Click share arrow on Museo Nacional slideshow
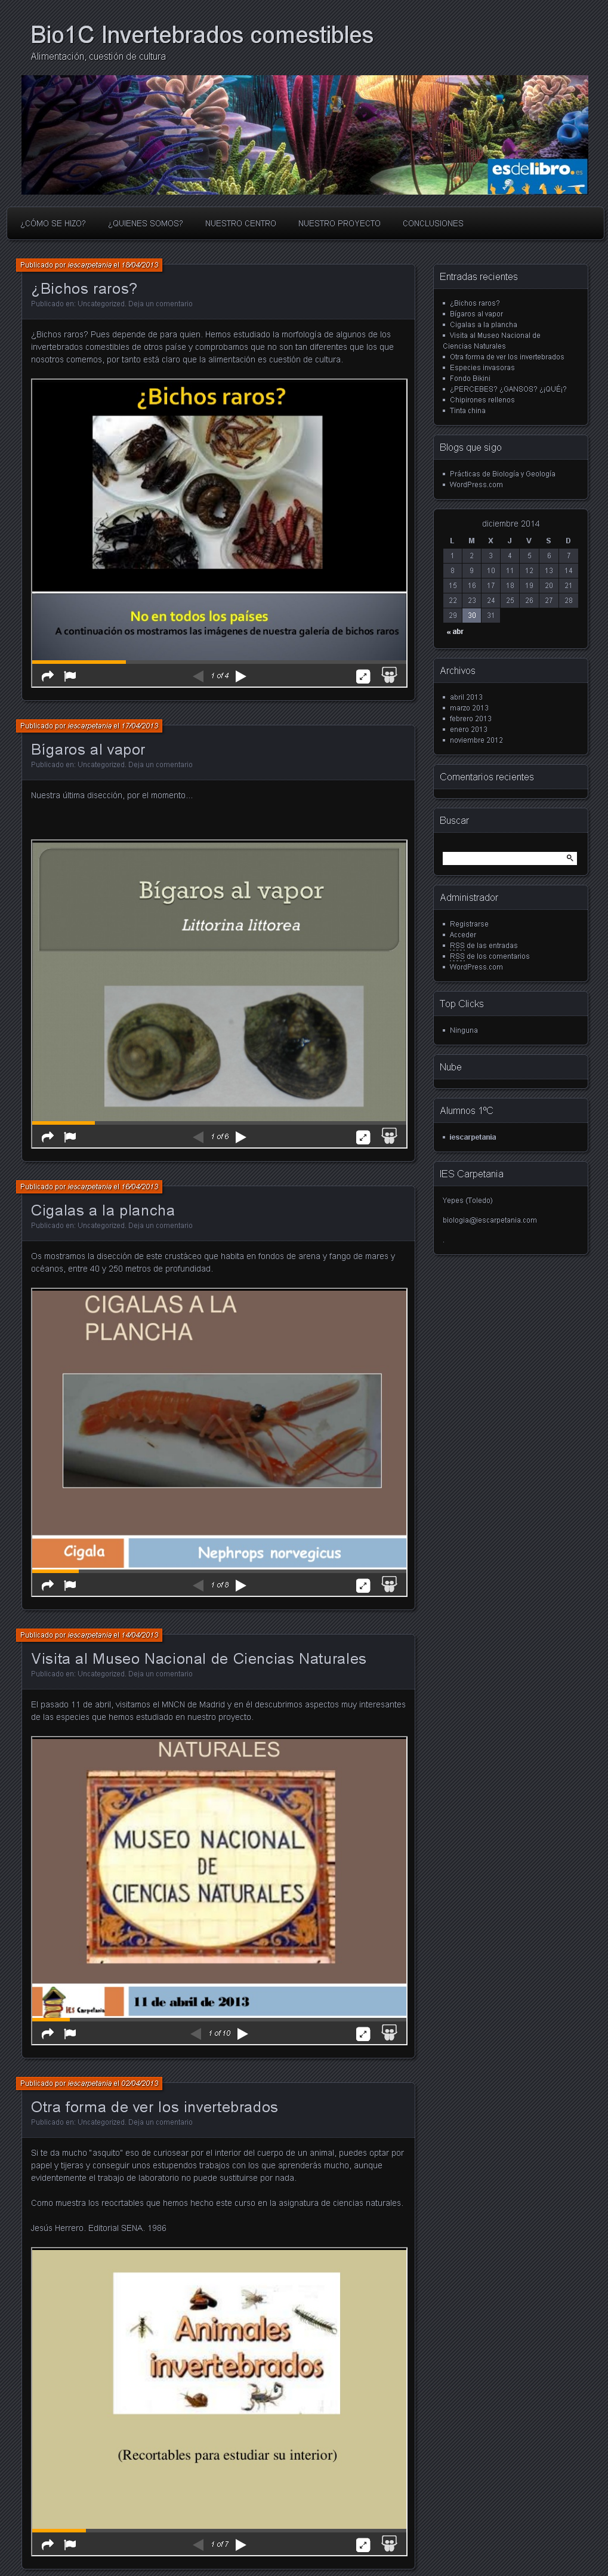 pos(47,2033)
